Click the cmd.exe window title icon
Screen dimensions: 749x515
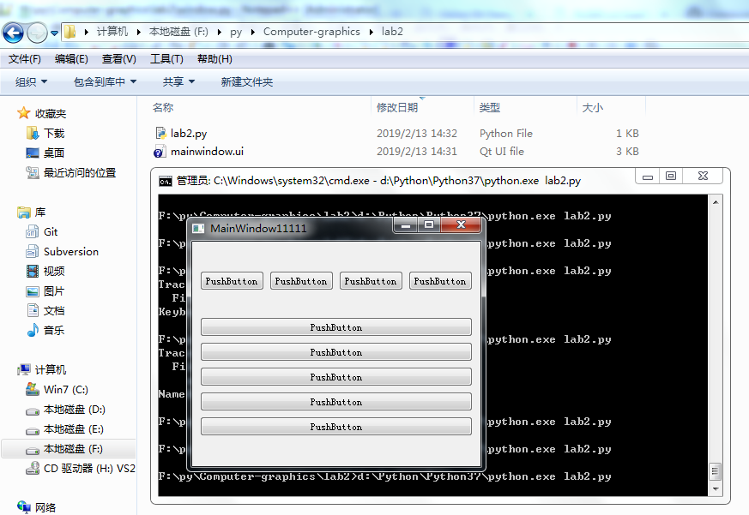[x=166, y=181]
